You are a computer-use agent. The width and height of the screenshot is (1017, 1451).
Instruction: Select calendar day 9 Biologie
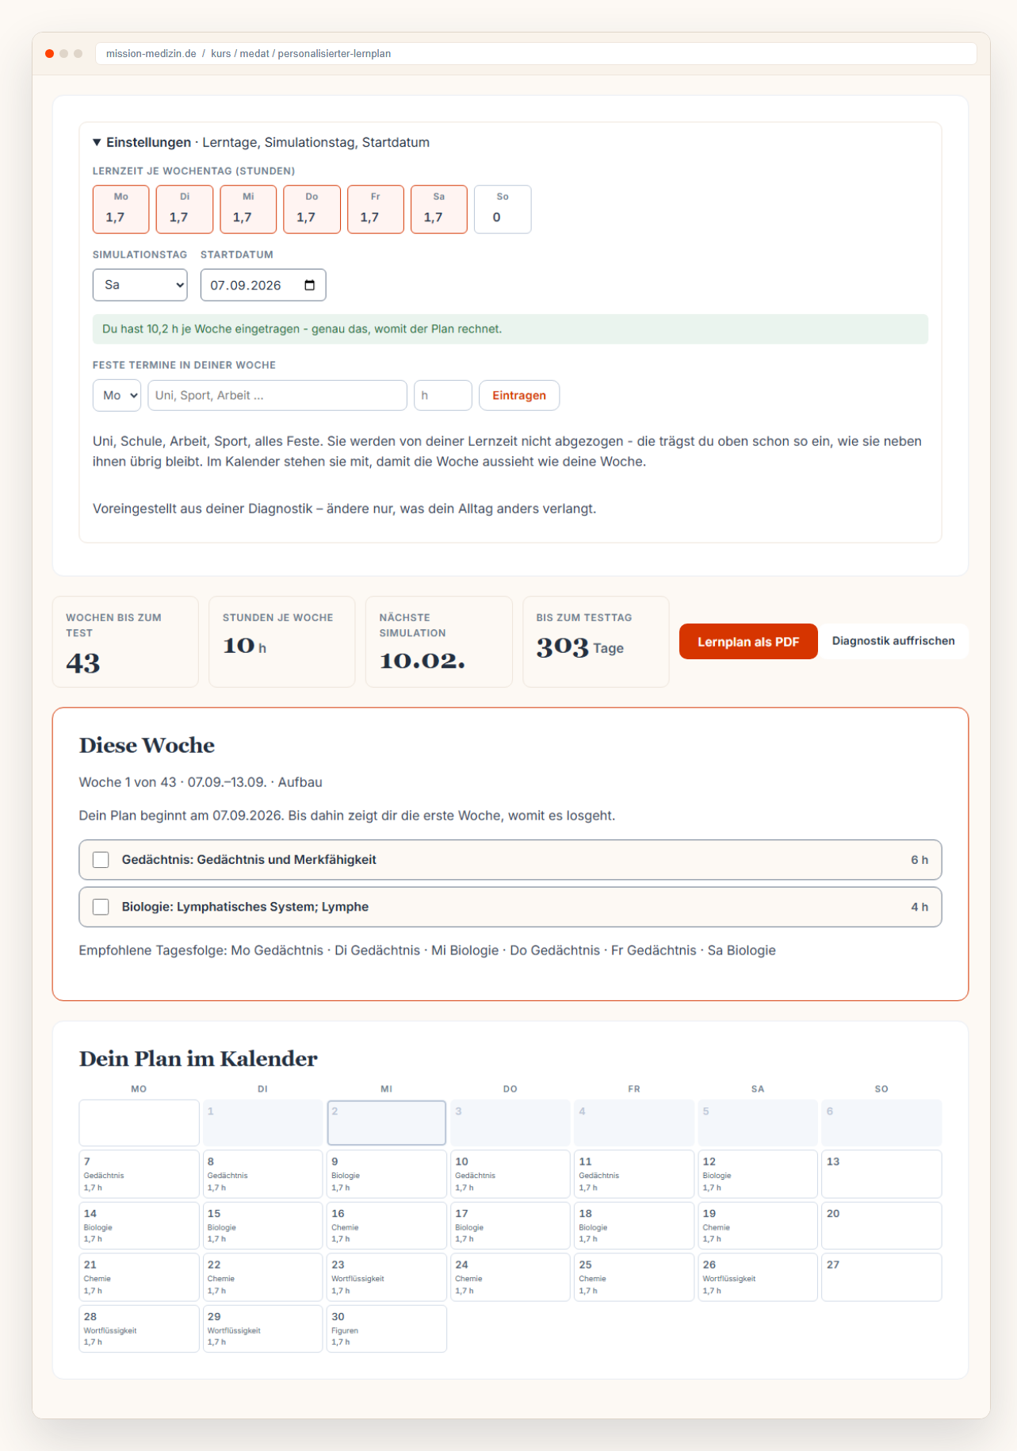click(x=387, y=1174)
